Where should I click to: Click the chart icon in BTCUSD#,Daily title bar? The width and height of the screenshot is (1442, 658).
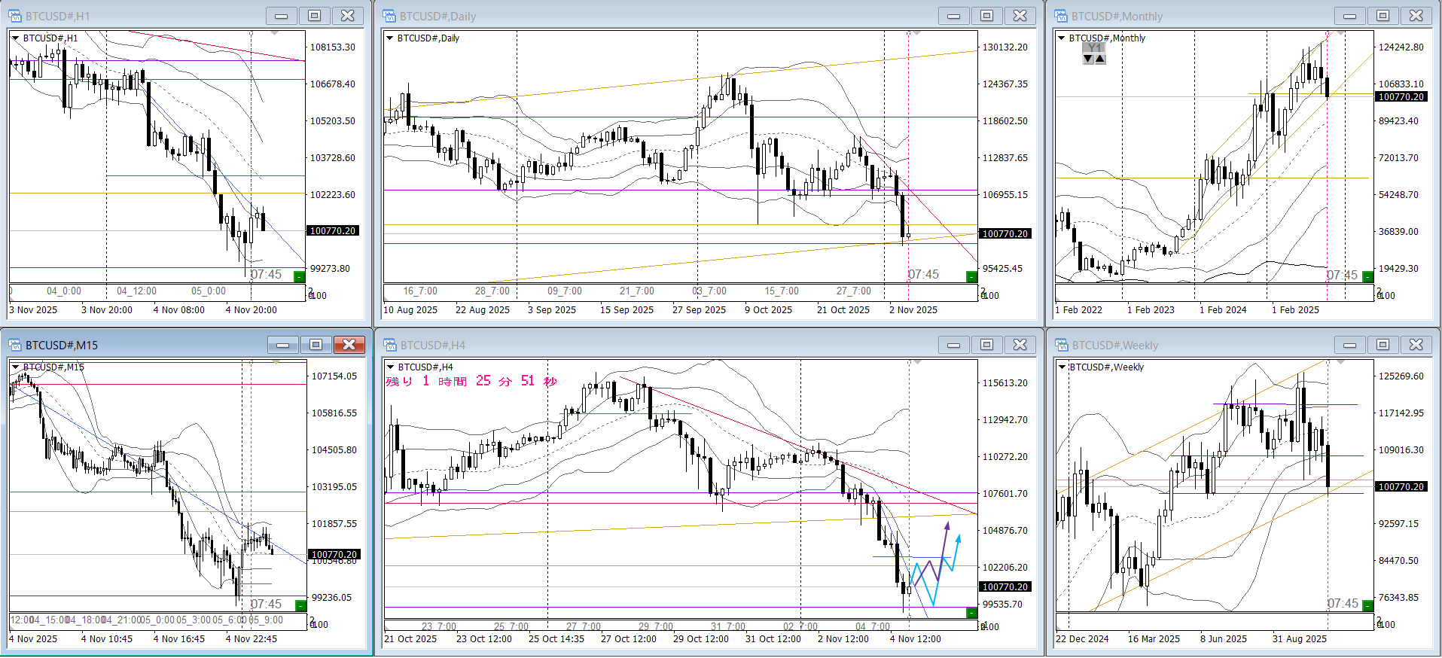coord(389,16)
